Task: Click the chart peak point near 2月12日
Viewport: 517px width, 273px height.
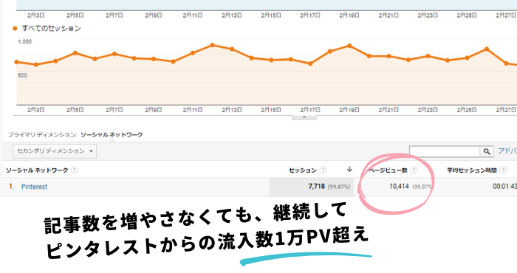Action: click(x=213, y=45)
